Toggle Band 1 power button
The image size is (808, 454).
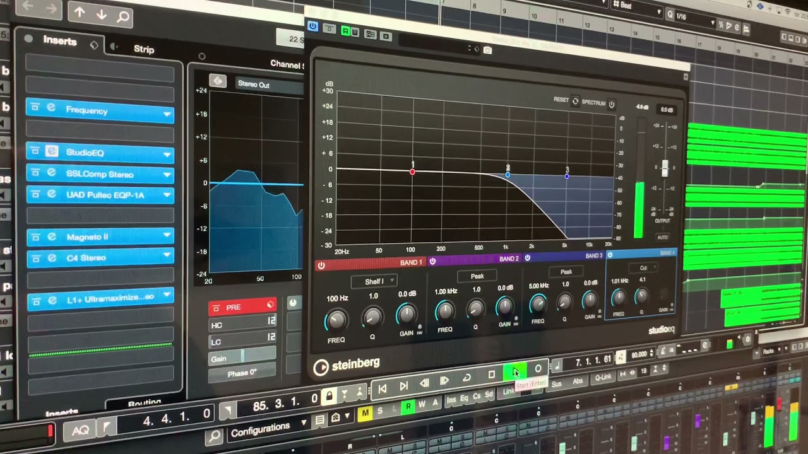pyautogui.click(x=321, y=265)
